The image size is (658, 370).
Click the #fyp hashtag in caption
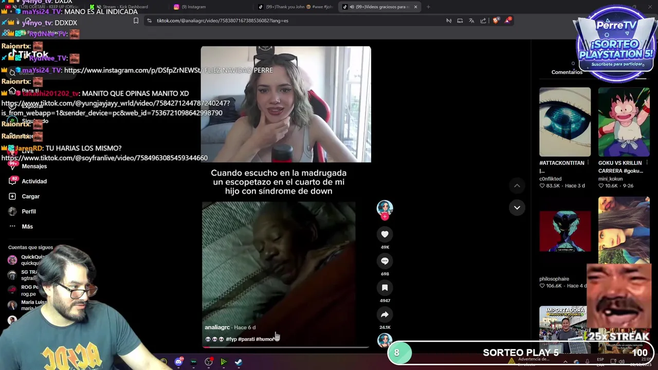231,339
